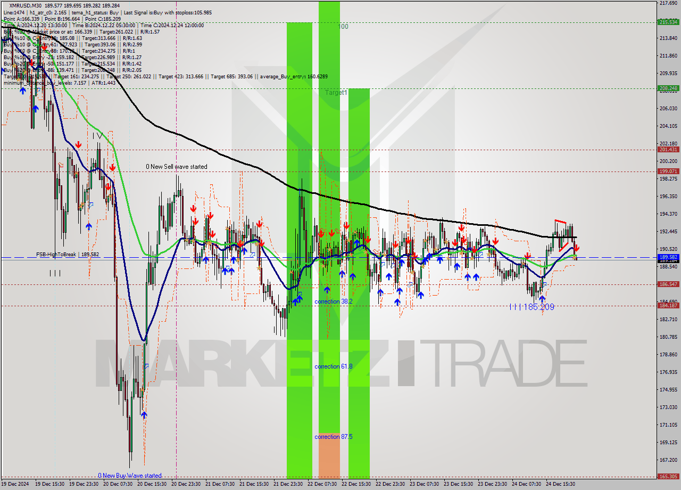
Task: Click the '0 New Sell wave started' label
Action: [x=177, y=167]
